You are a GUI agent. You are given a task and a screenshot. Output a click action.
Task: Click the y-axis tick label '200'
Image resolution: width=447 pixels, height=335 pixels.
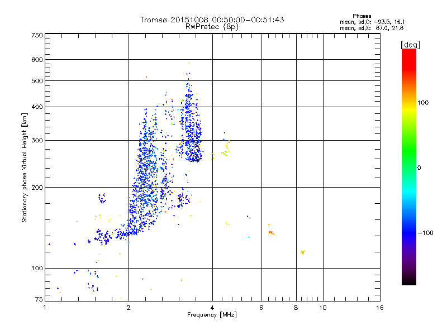pos(37,188)
